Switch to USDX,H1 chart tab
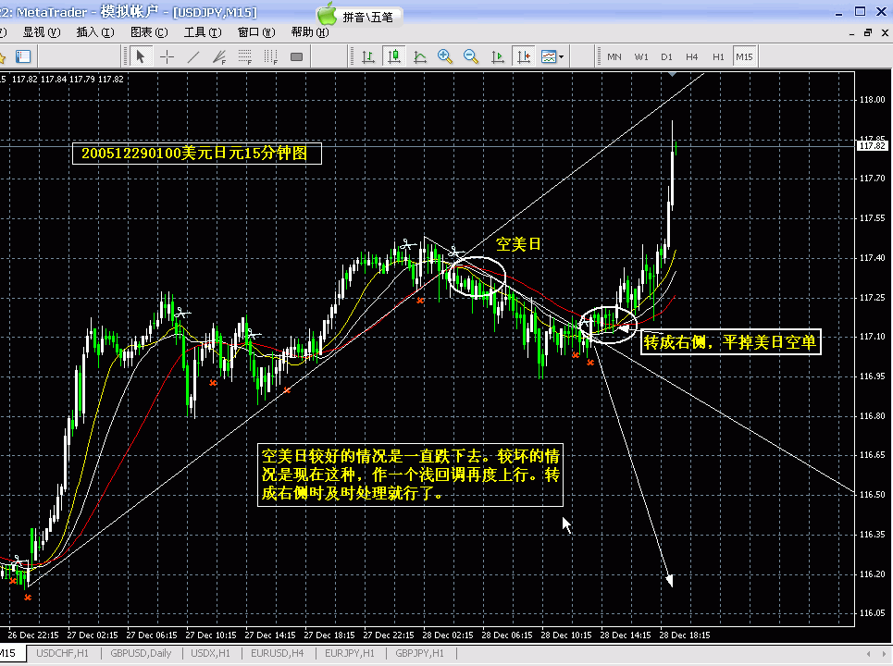The height and width of the screenshot is (666, 893). [210, 653]
